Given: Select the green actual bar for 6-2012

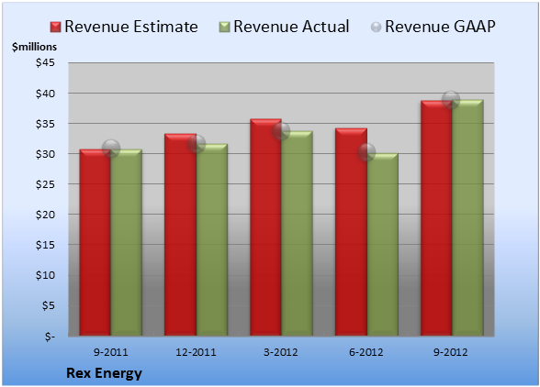Looking at the screenshot, I should point(383,244).
